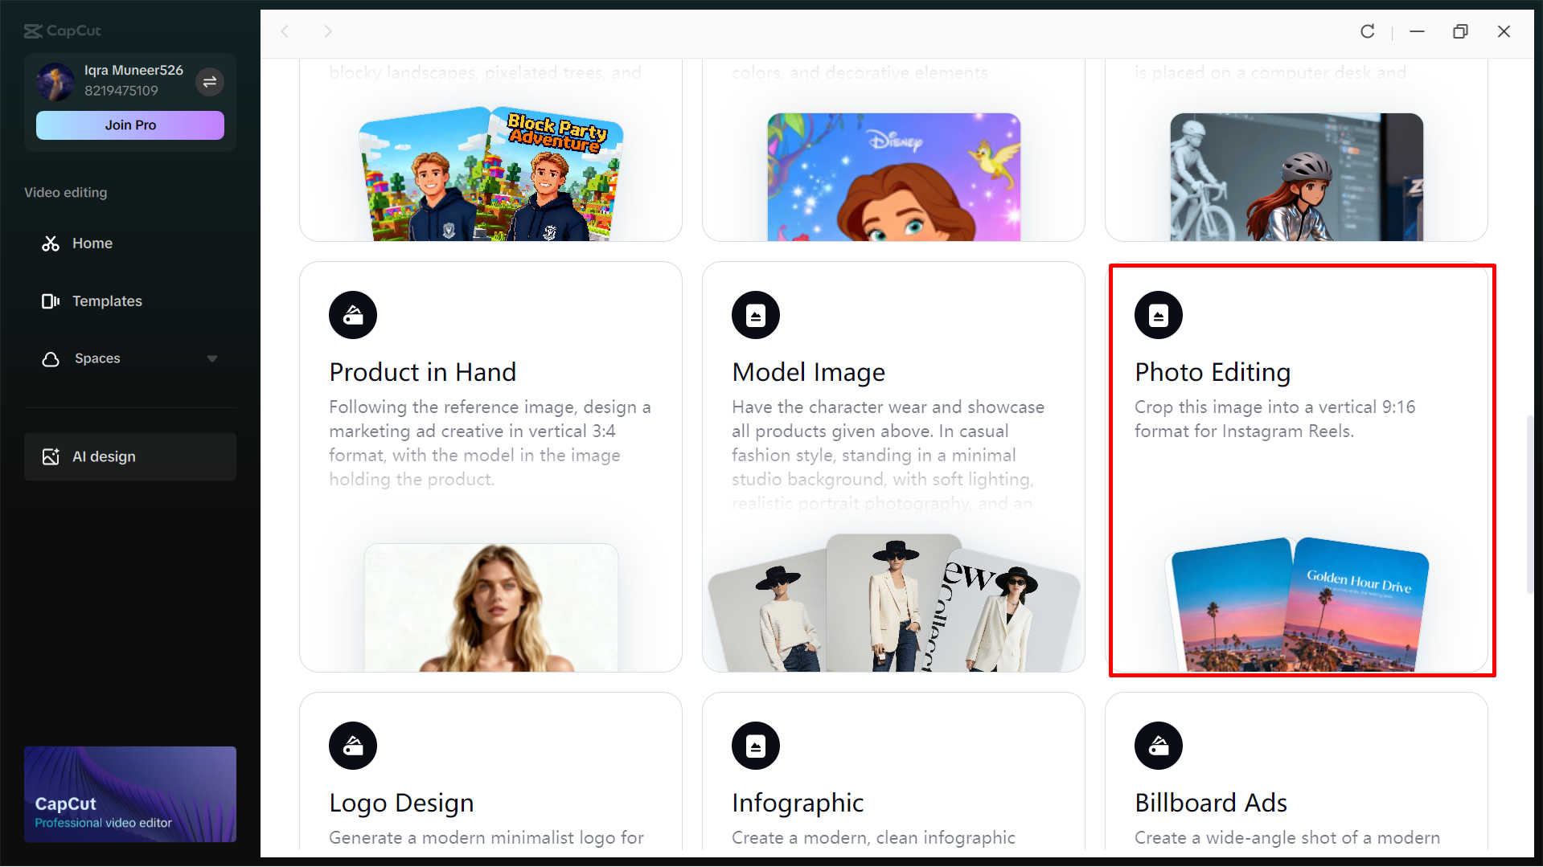1543x867 pixels.
Task: Open Iqra Muneer526's profile avatar
Action: [54, 82]
